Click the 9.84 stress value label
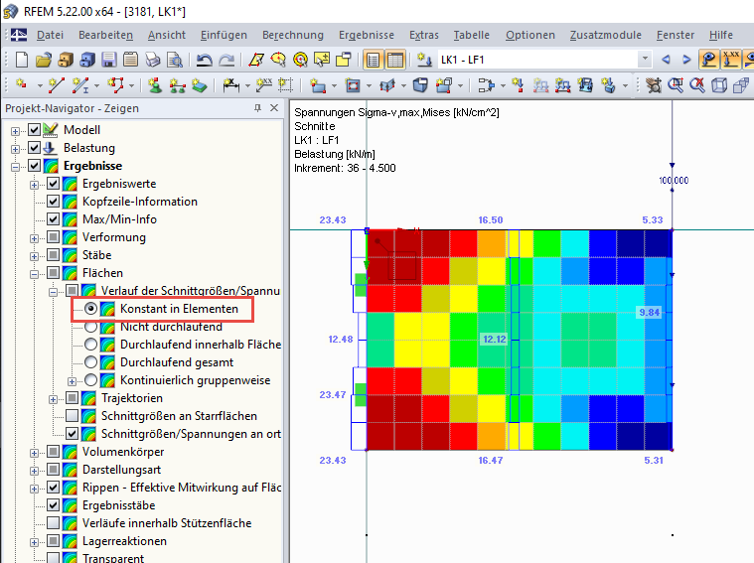Screen dimensions: 754x563 point(649,313)
